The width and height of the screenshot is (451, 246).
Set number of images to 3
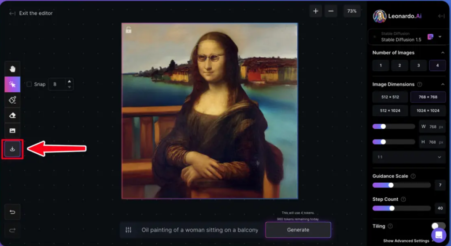418,65
